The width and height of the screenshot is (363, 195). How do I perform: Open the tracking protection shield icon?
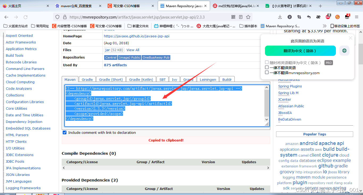click(57, 17)
